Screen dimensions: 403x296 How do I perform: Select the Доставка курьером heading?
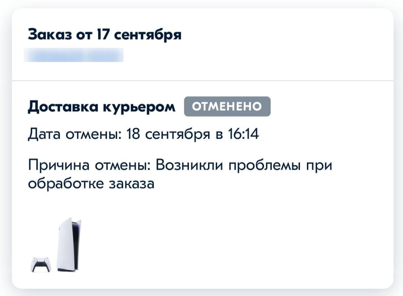point(101,107)
